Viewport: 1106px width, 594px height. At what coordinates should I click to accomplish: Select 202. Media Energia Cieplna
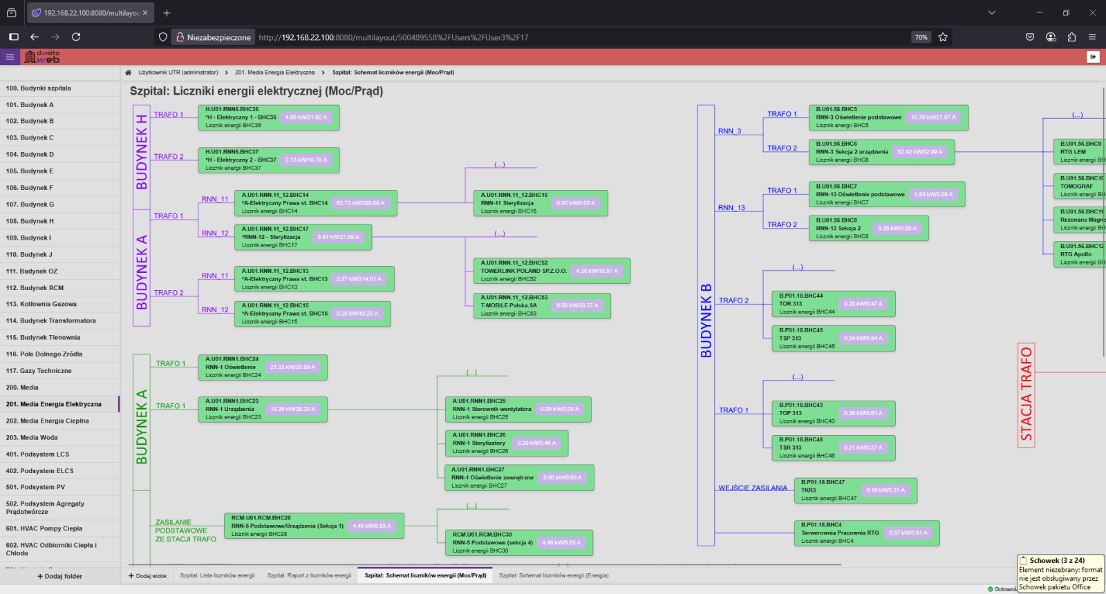(48, 421)
